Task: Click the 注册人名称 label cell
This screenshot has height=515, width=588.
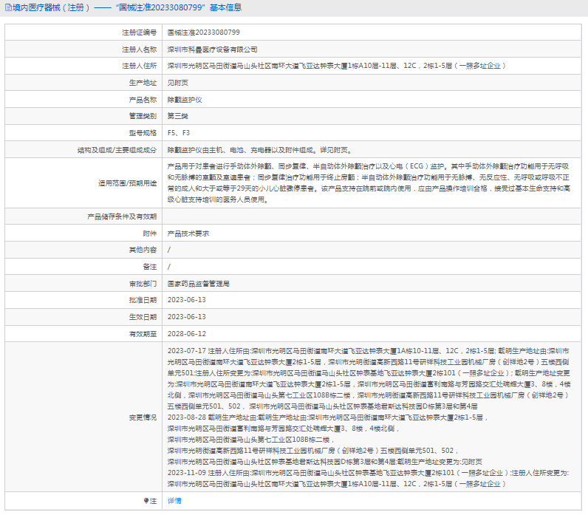Action: (83, 50)
